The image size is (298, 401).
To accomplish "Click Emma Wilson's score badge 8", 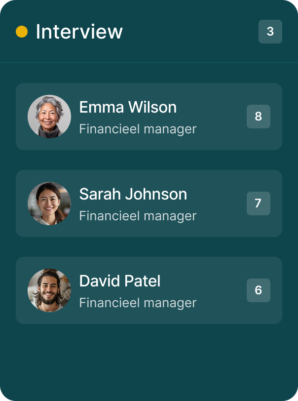I will pos(259,117).
